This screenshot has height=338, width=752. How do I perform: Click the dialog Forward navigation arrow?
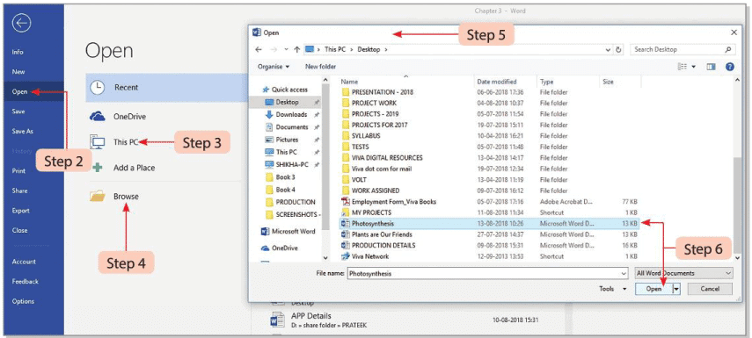(273, 49)
